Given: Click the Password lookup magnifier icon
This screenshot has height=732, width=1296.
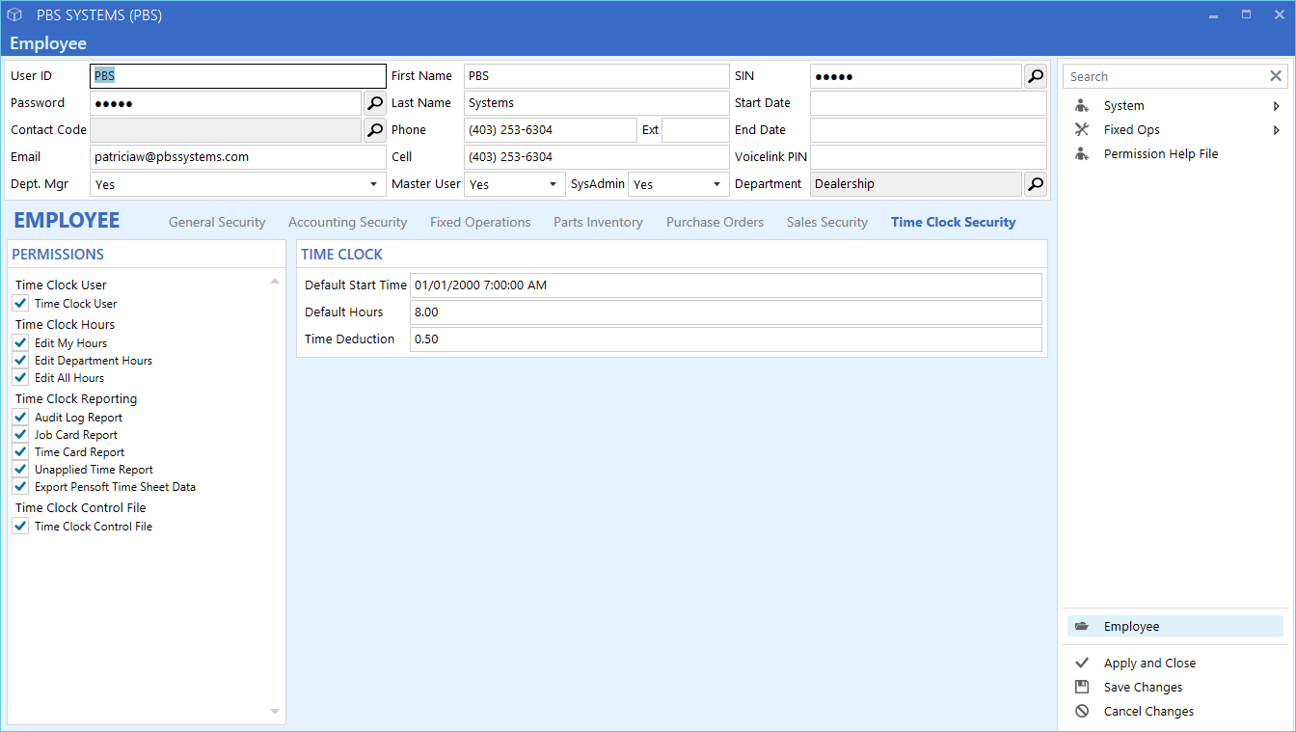Looking at the screenshot, I should (x=375, y=103).
